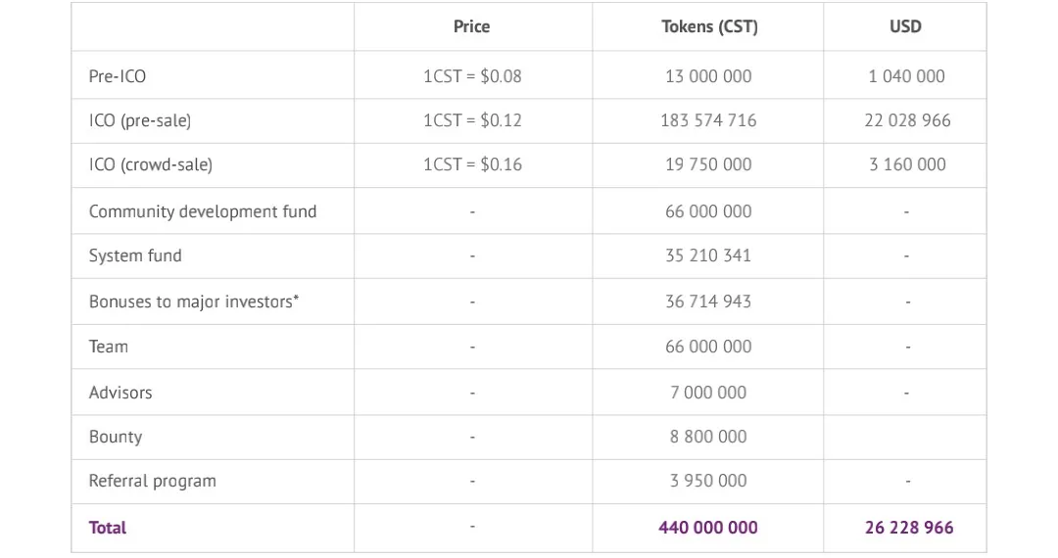This screenshot has width=1058, height=558.
Task: Select Bonuses to major investors label
Action: coord(194,302)
